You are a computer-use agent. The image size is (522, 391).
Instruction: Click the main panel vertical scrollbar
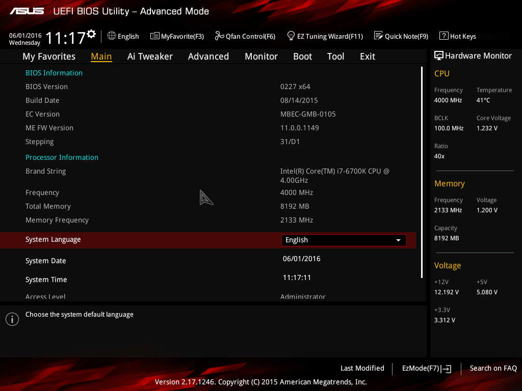click(x=422, y=172)
